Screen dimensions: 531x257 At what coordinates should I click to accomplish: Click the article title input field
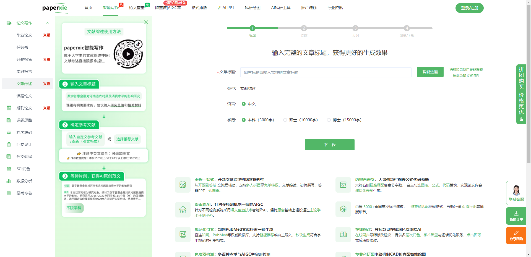click(x=326, y=72)
